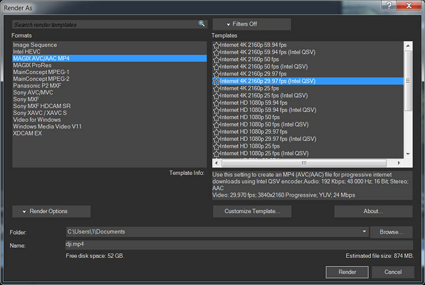
Task: Select Sony XAVC / XAVC S format
Action: tap(109, 113)
